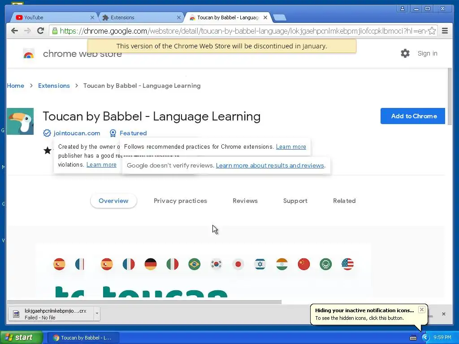459x344 pixels.
Task: Open the Chrome hamburger menu
Action: pyautogui.click(x=445, y=31)
